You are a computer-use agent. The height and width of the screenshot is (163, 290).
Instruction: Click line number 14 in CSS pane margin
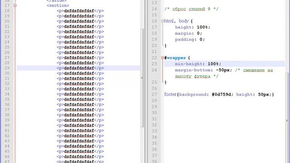(x=154, y=9)
